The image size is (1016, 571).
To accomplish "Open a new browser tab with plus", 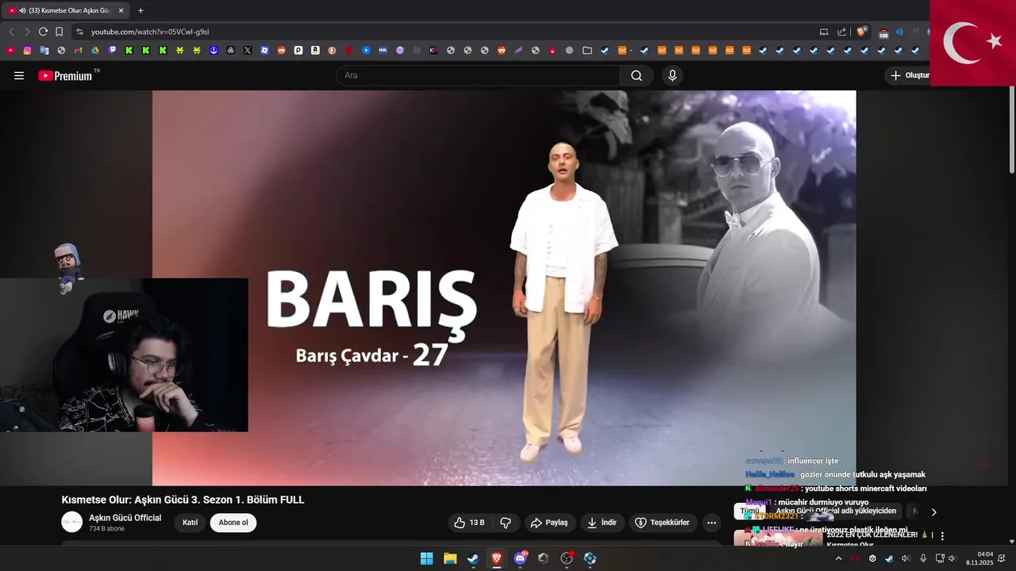I will (140, 10).
